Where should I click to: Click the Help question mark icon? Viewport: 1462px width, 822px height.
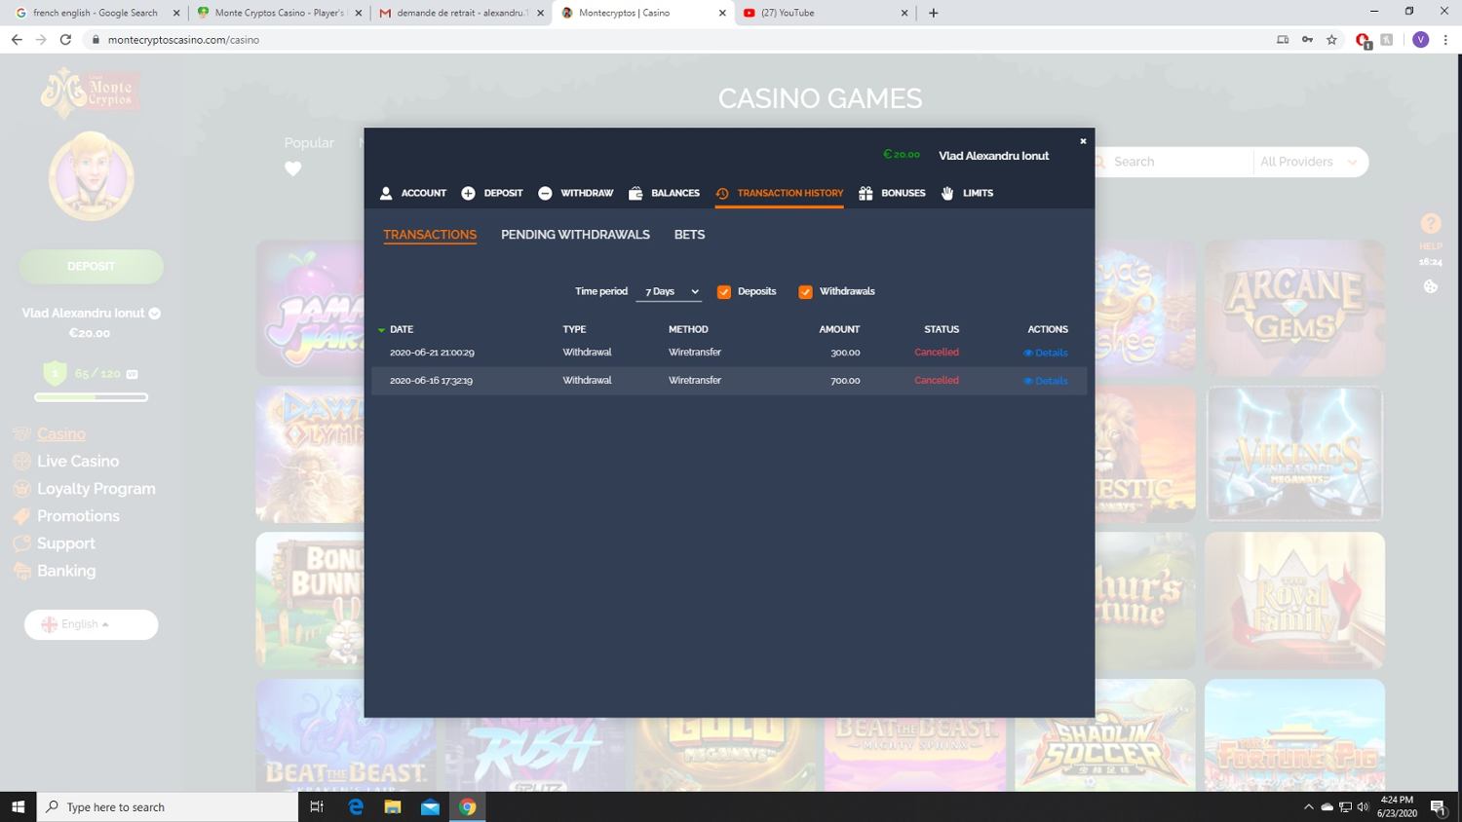pos(1430,224)
